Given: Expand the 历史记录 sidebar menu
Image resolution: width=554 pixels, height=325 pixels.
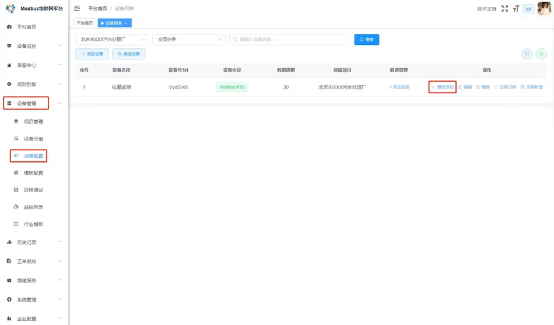Looking at the screenshot, I should pos(34,242).
